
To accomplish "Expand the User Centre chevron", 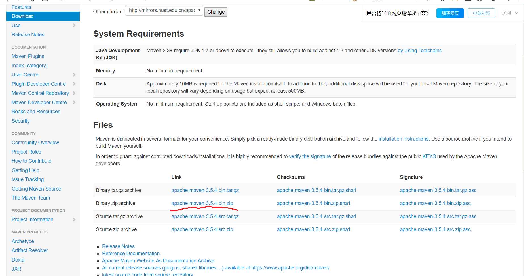I will 74,75.
